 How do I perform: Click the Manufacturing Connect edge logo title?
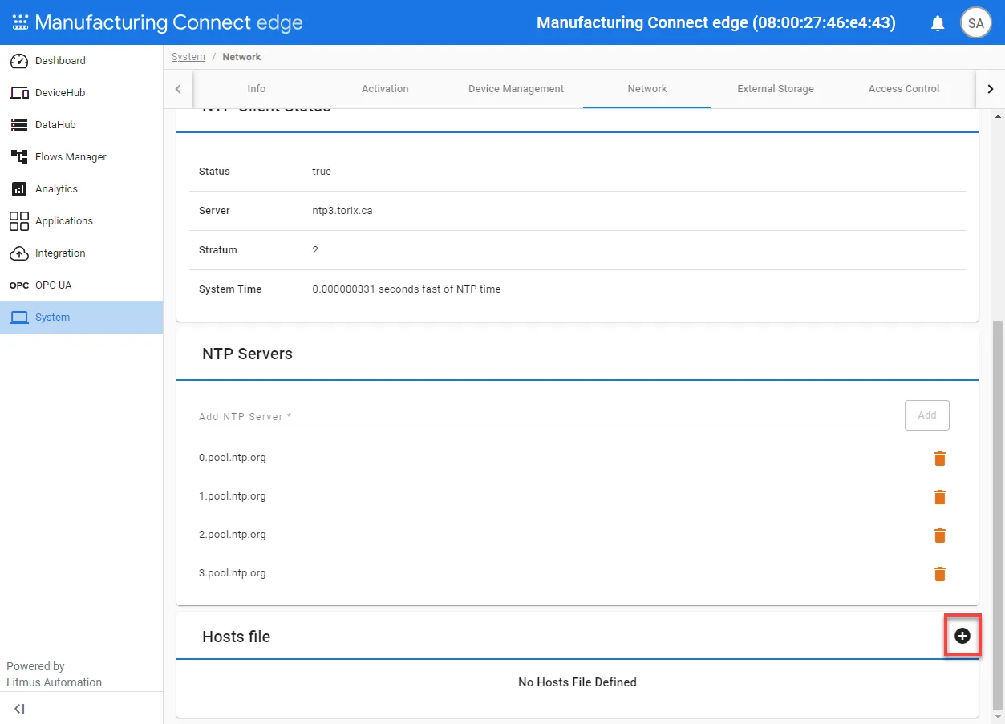coord(169,22)
